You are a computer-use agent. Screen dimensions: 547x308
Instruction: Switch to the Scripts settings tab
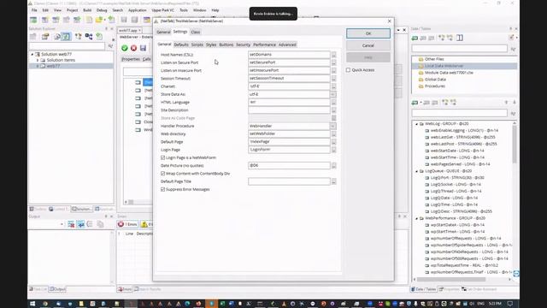(x=197, y=44)
